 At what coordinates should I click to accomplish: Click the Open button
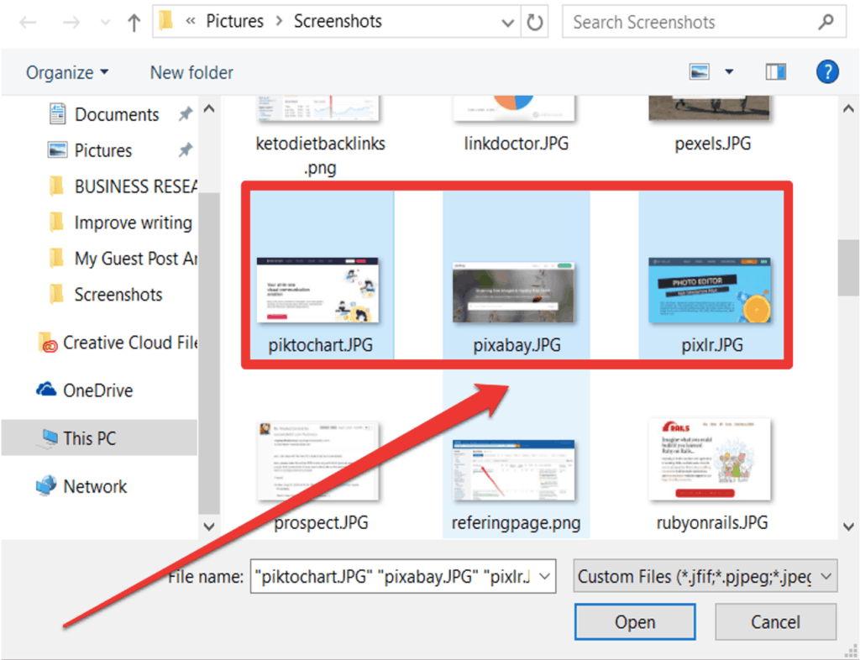point(635,622)
